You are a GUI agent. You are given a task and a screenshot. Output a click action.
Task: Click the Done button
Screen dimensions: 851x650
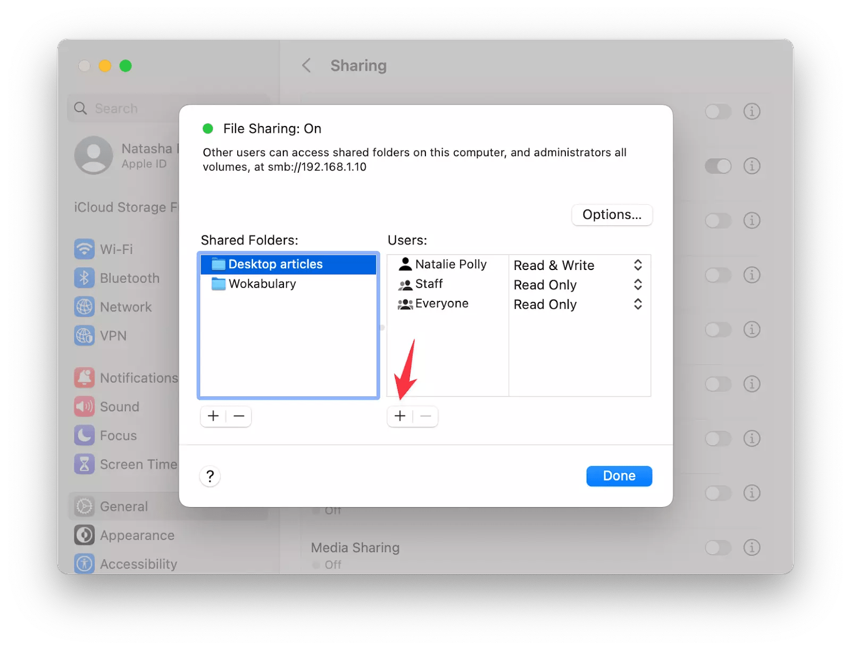tap(619, 476)
